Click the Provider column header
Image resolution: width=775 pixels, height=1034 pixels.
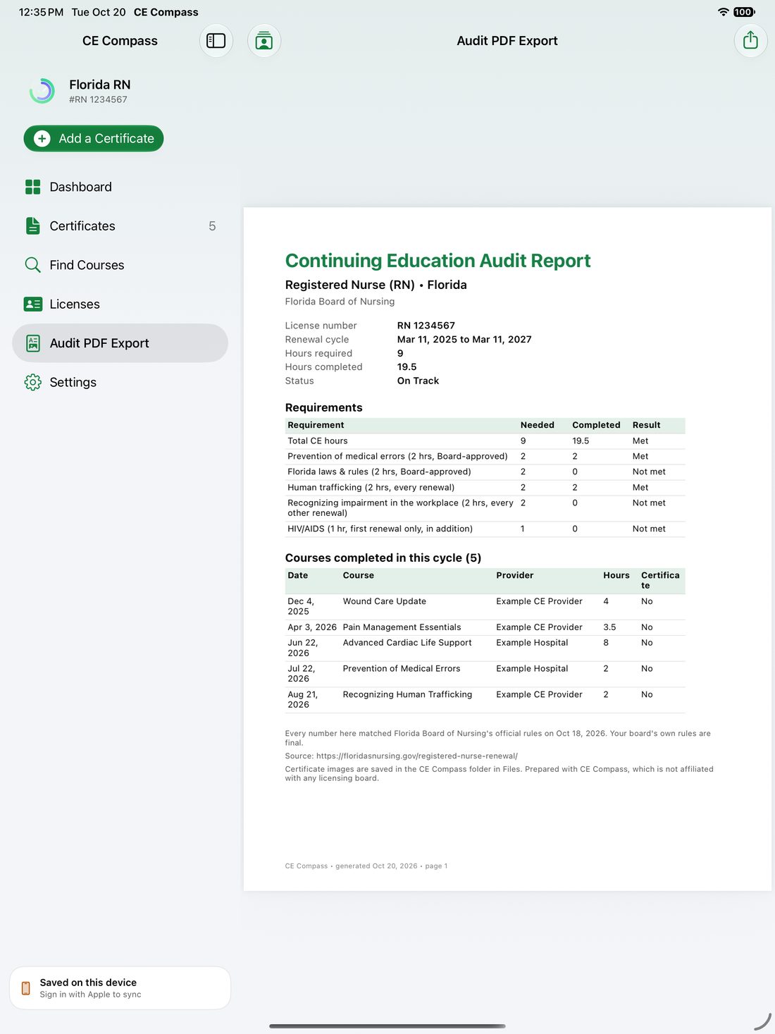[514, 576]
